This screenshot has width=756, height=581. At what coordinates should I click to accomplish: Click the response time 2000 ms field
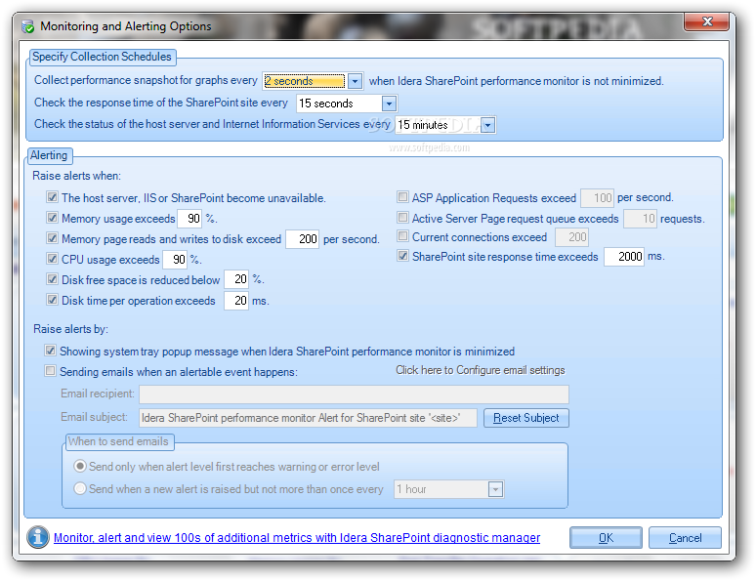click(624, 257)
